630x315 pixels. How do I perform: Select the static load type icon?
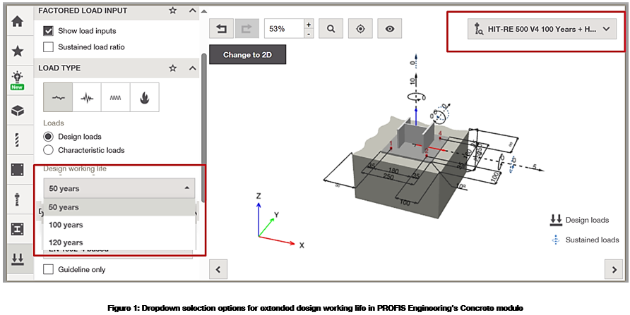pos(58,97)
